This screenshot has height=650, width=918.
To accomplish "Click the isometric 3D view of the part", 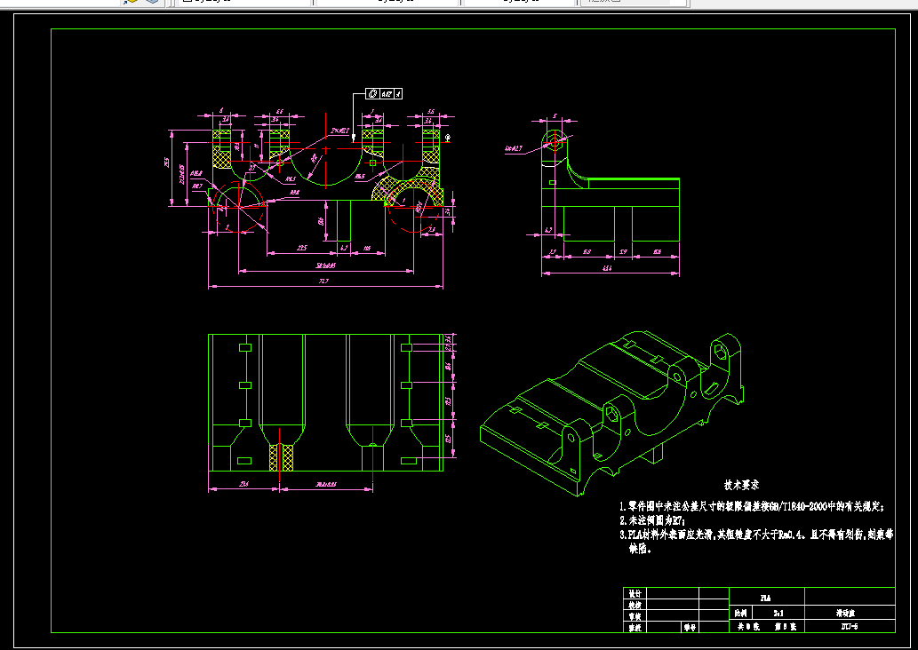I will pyautogui.click(x=611, y=414).
